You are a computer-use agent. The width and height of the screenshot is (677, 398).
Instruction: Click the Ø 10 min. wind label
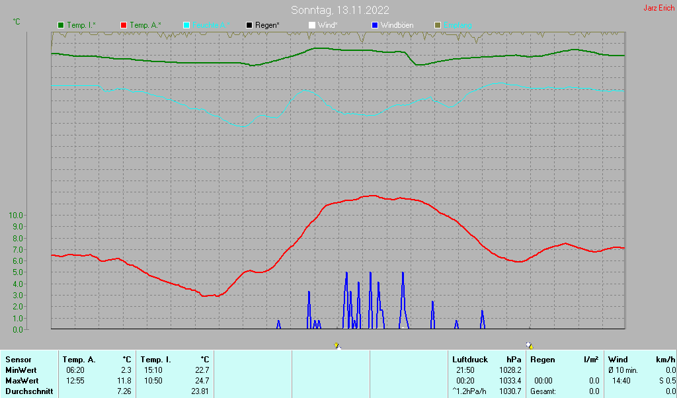[623, 370]
